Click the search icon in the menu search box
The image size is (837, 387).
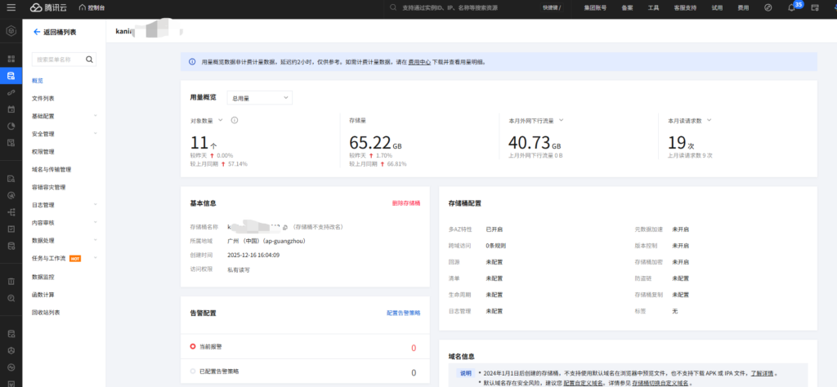90,59
